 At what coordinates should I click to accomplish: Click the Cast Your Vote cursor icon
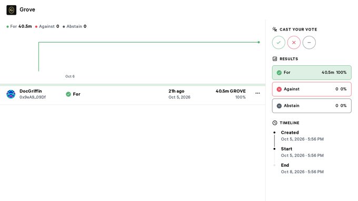[x=275, y=29]
